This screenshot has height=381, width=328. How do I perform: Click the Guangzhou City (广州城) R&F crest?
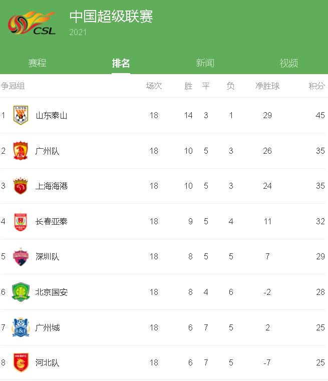click(x=21, y=327)
